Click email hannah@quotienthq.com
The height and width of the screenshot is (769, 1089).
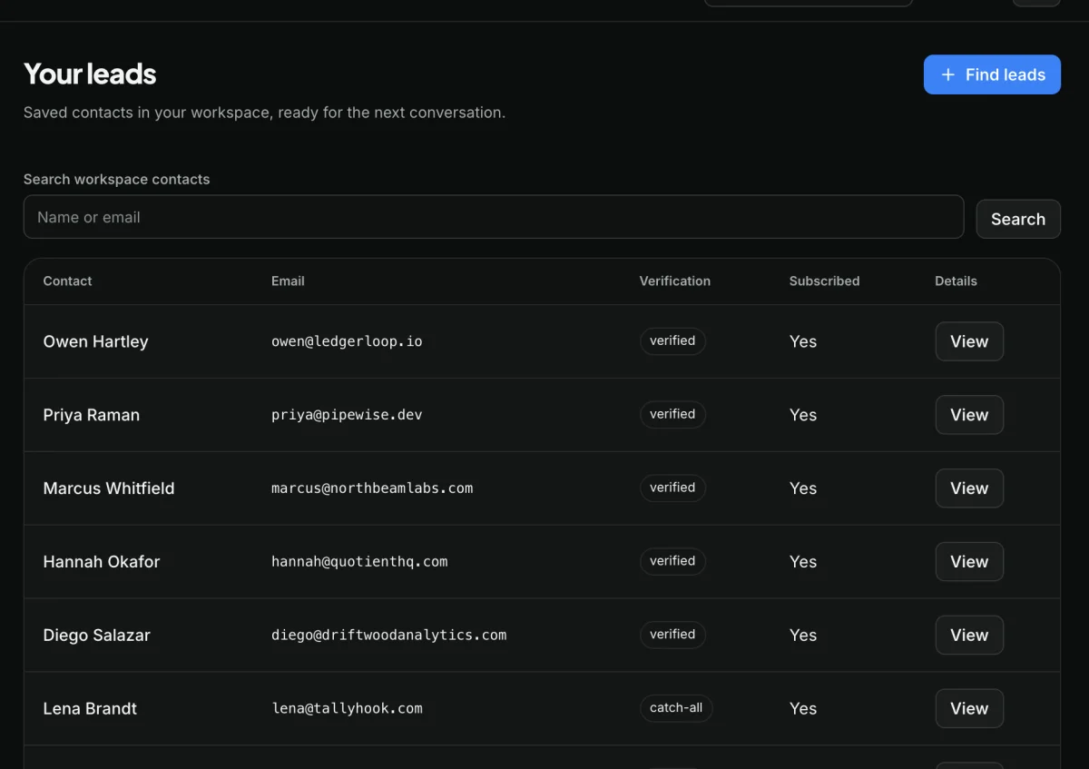pyautogui.click(x=359, y=562)
